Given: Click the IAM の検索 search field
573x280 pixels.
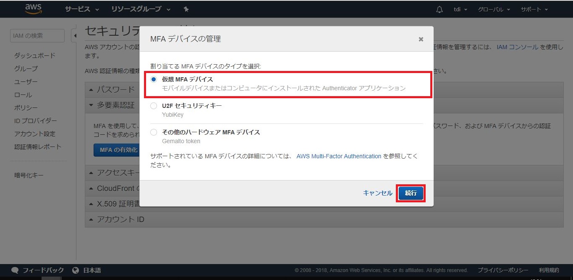Looking at the screenshot, I should [x=37, y=36].
